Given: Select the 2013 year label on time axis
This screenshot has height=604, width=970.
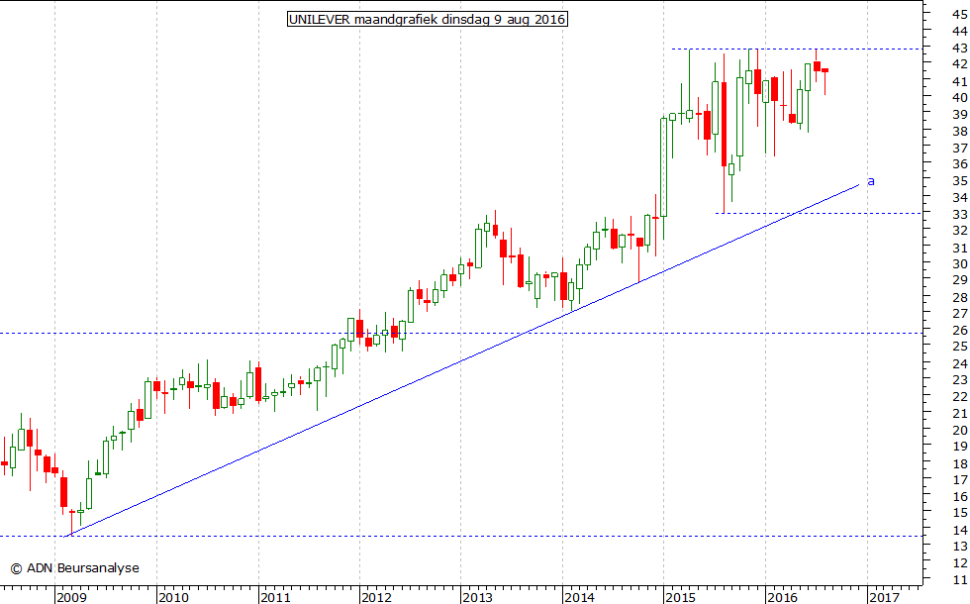Looking at the screenshot, I should pyautogui.click(x=477, y=597).
